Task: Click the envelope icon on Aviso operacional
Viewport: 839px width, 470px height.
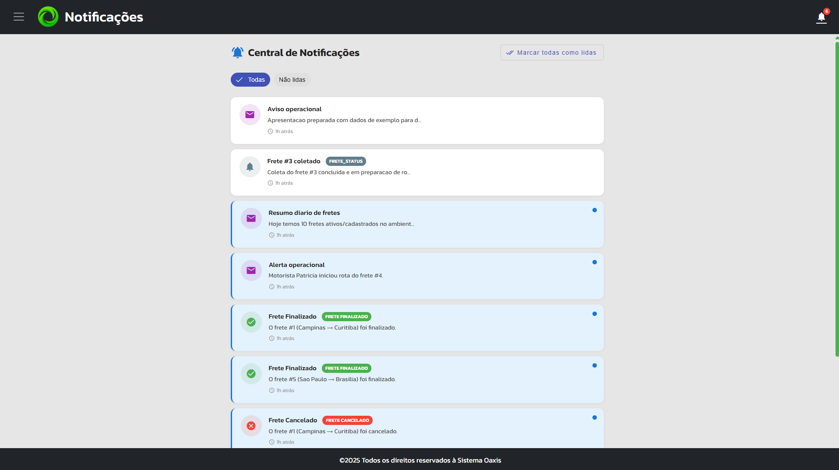Action: tap(250, 115)
